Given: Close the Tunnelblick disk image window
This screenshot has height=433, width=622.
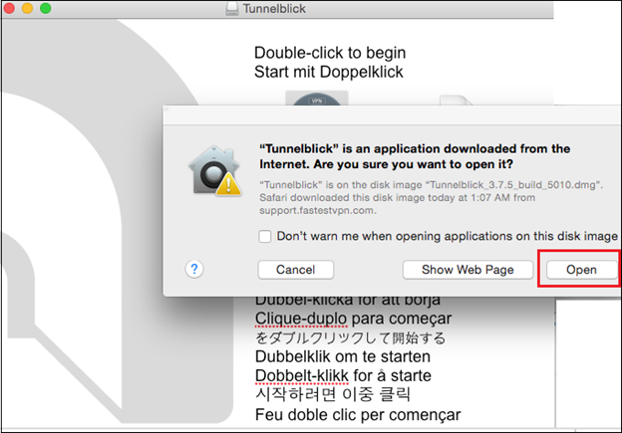Looking at the screenshot, I should (x=9, y=8).
